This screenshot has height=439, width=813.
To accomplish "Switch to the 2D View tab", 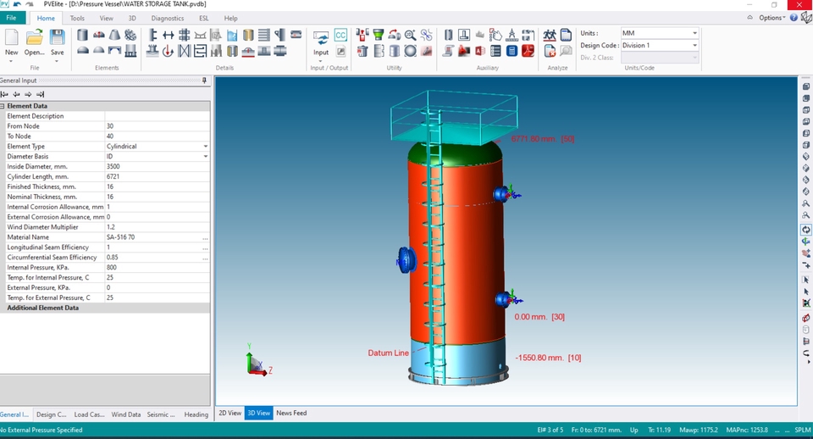I will click(230, 413).
